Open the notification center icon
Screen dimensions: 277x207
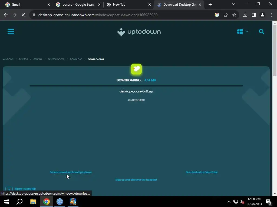tap(269, 202)
